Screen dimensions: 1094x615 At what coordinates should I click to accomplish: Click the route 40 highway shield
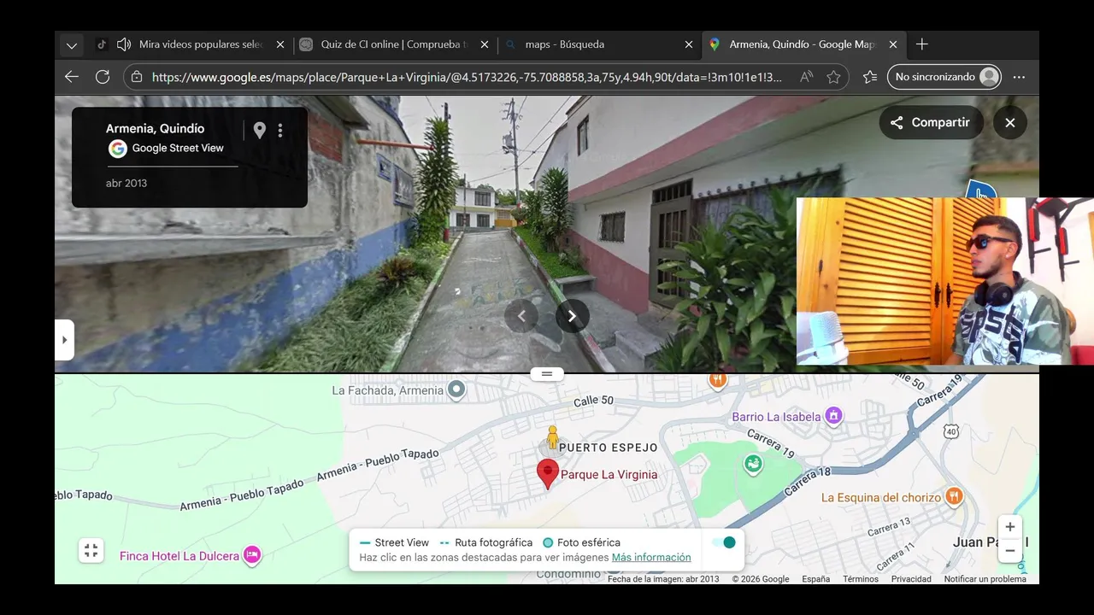point(951,432)
